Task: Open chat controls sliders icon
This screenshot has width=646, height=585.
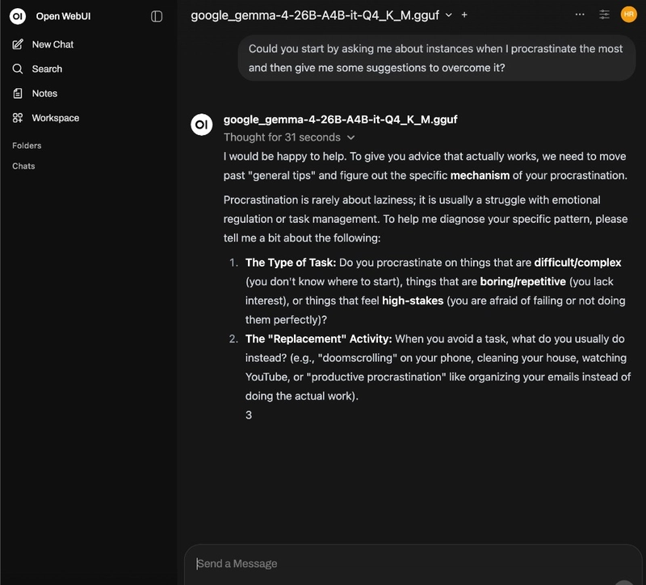Action: coord(604,15)
